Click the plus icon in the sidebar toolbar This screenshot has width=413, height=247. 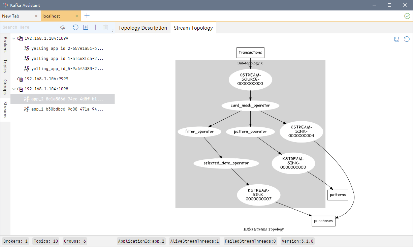coord(96,27)
